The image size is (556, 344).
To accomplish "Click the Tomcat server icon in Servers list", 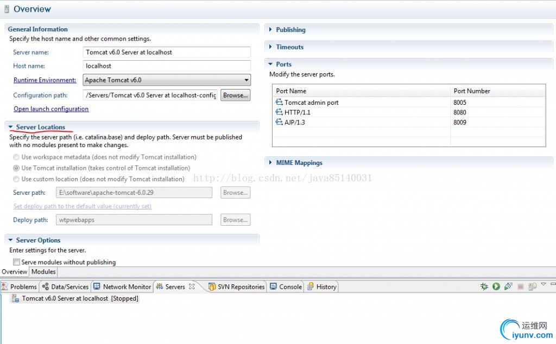I will 15,298.
